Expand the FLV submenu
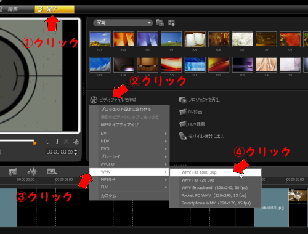This screenshot has height=234, width=308. click(129, 187)
